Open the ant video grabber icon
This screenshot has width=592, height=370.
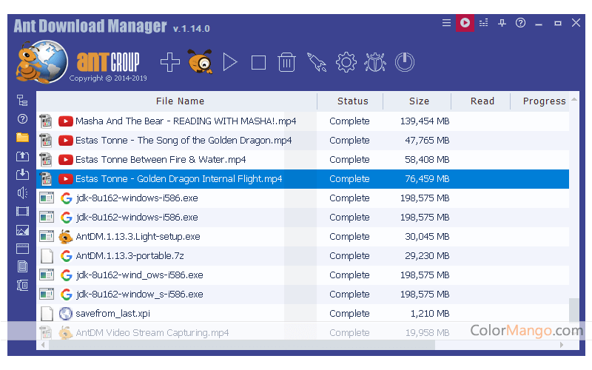pos(200,61)
